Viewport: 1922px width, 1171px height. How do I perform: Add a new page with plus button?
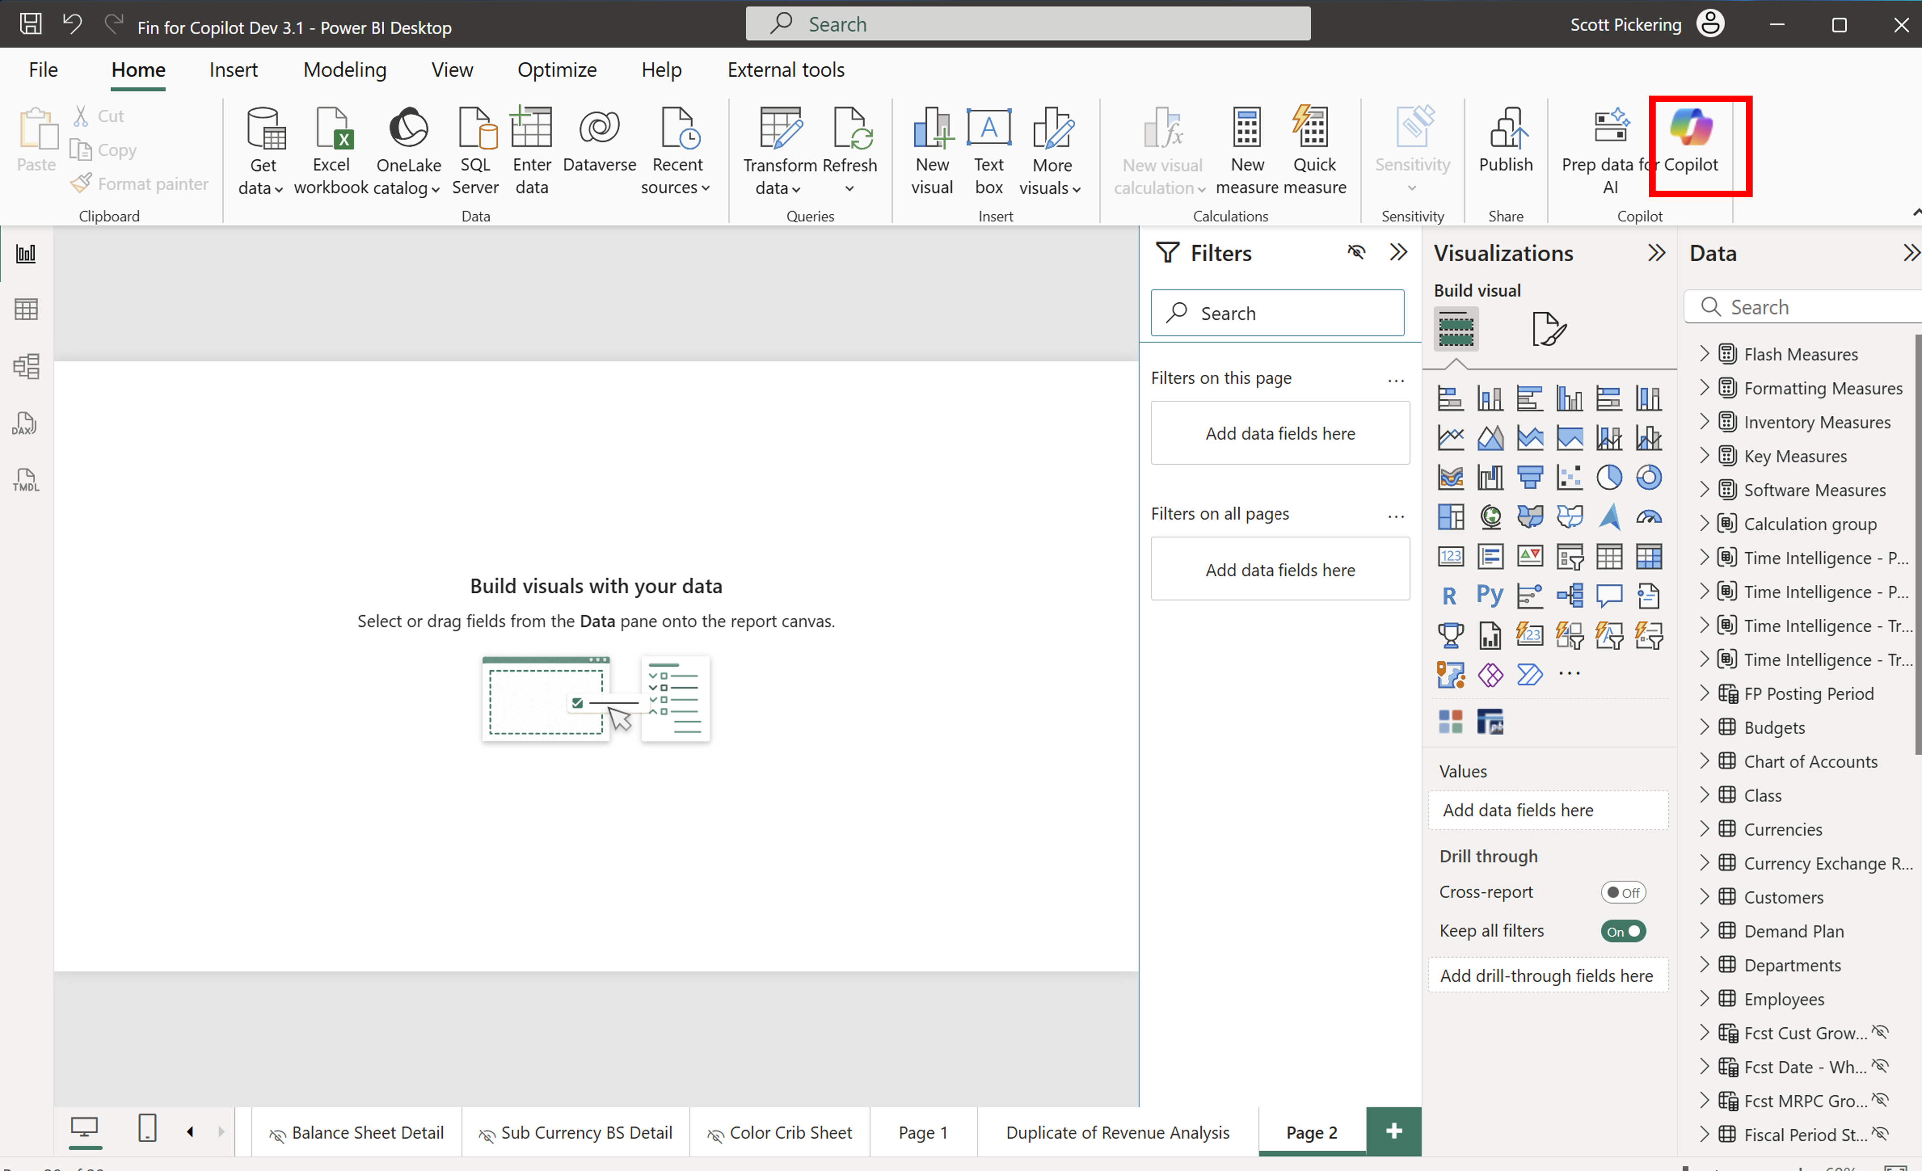(1393, 1131)
